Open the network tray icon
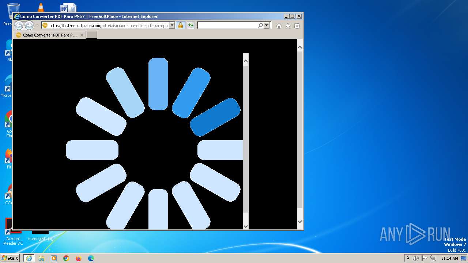The height and width of the screenshot is (263, 468). tap(433, 258)
